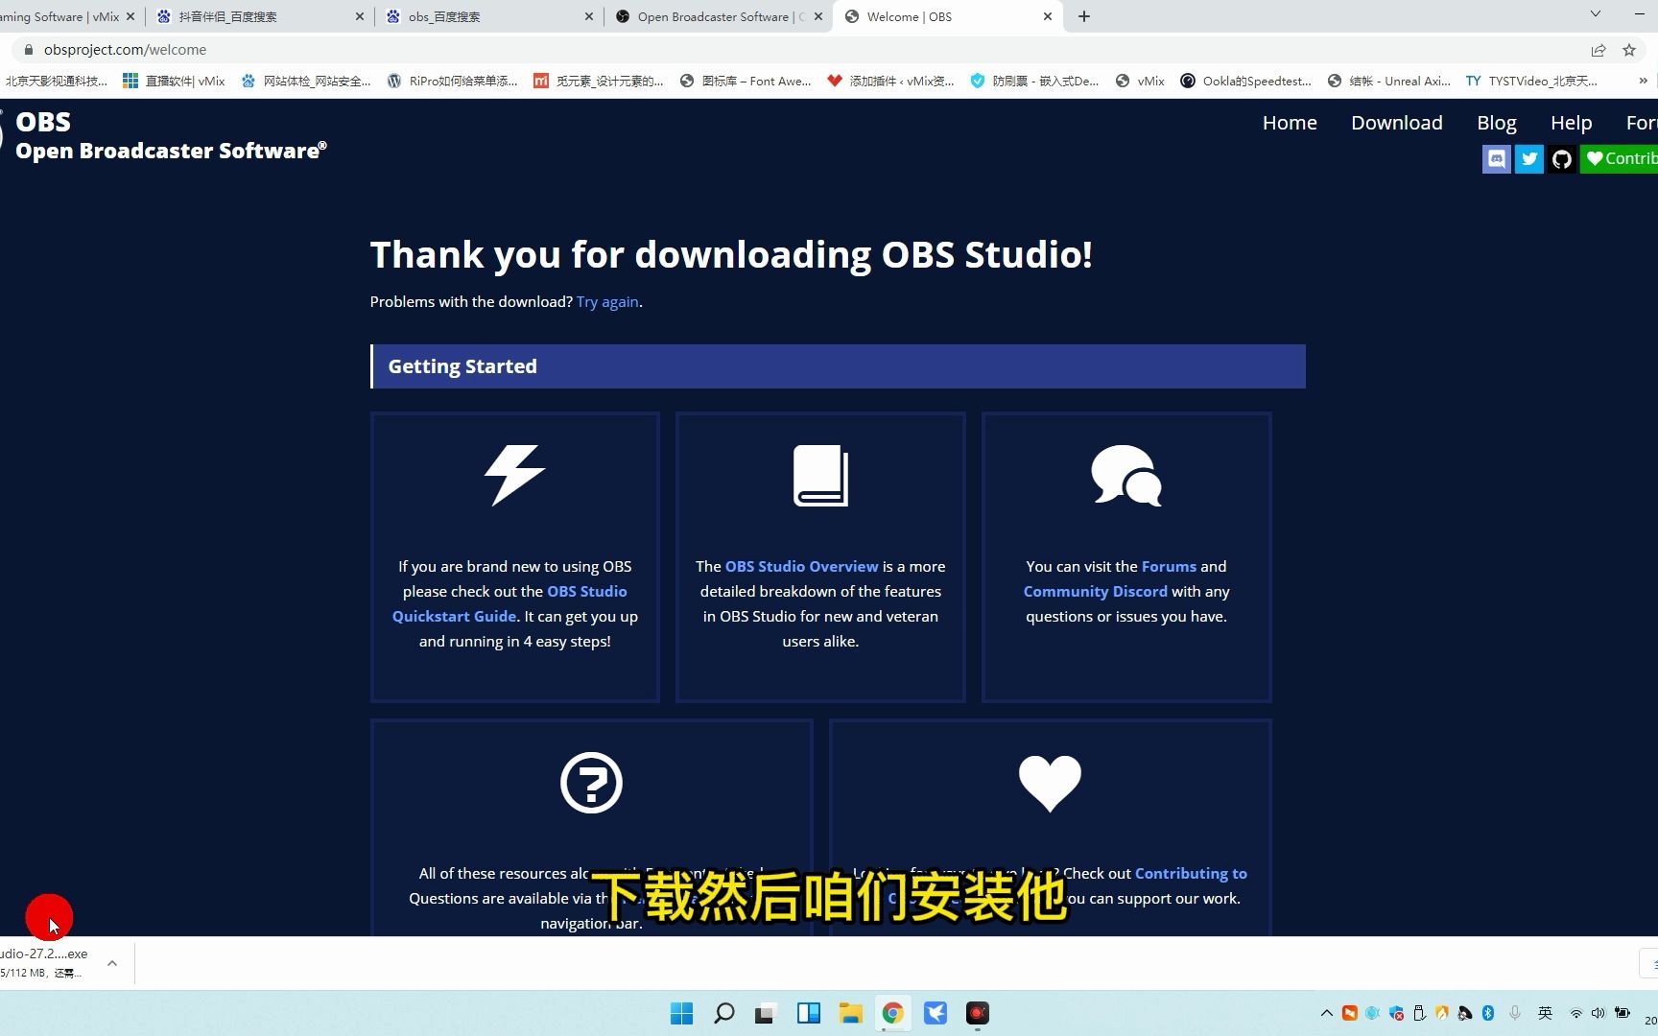Click the chat bubbles Forums card icon
This screenshot has height=1036, width=1658.
pyautogui.click(x=1126, y=476)
